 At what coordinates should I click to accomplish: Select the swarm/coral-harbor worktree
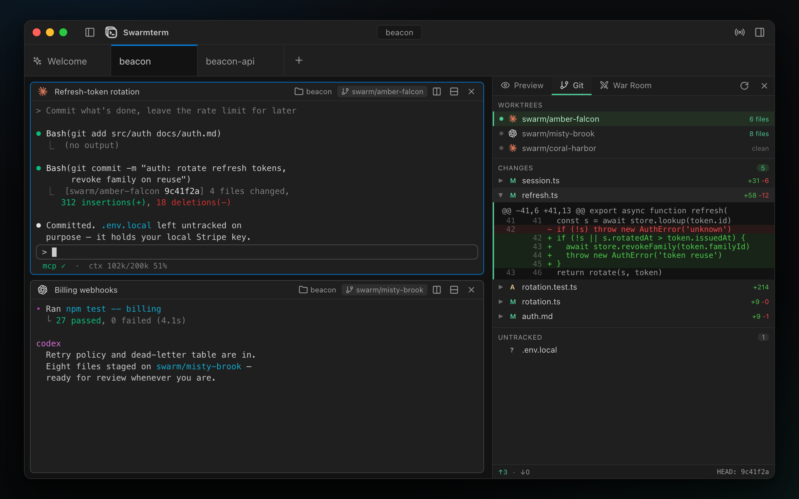point(634,148)
